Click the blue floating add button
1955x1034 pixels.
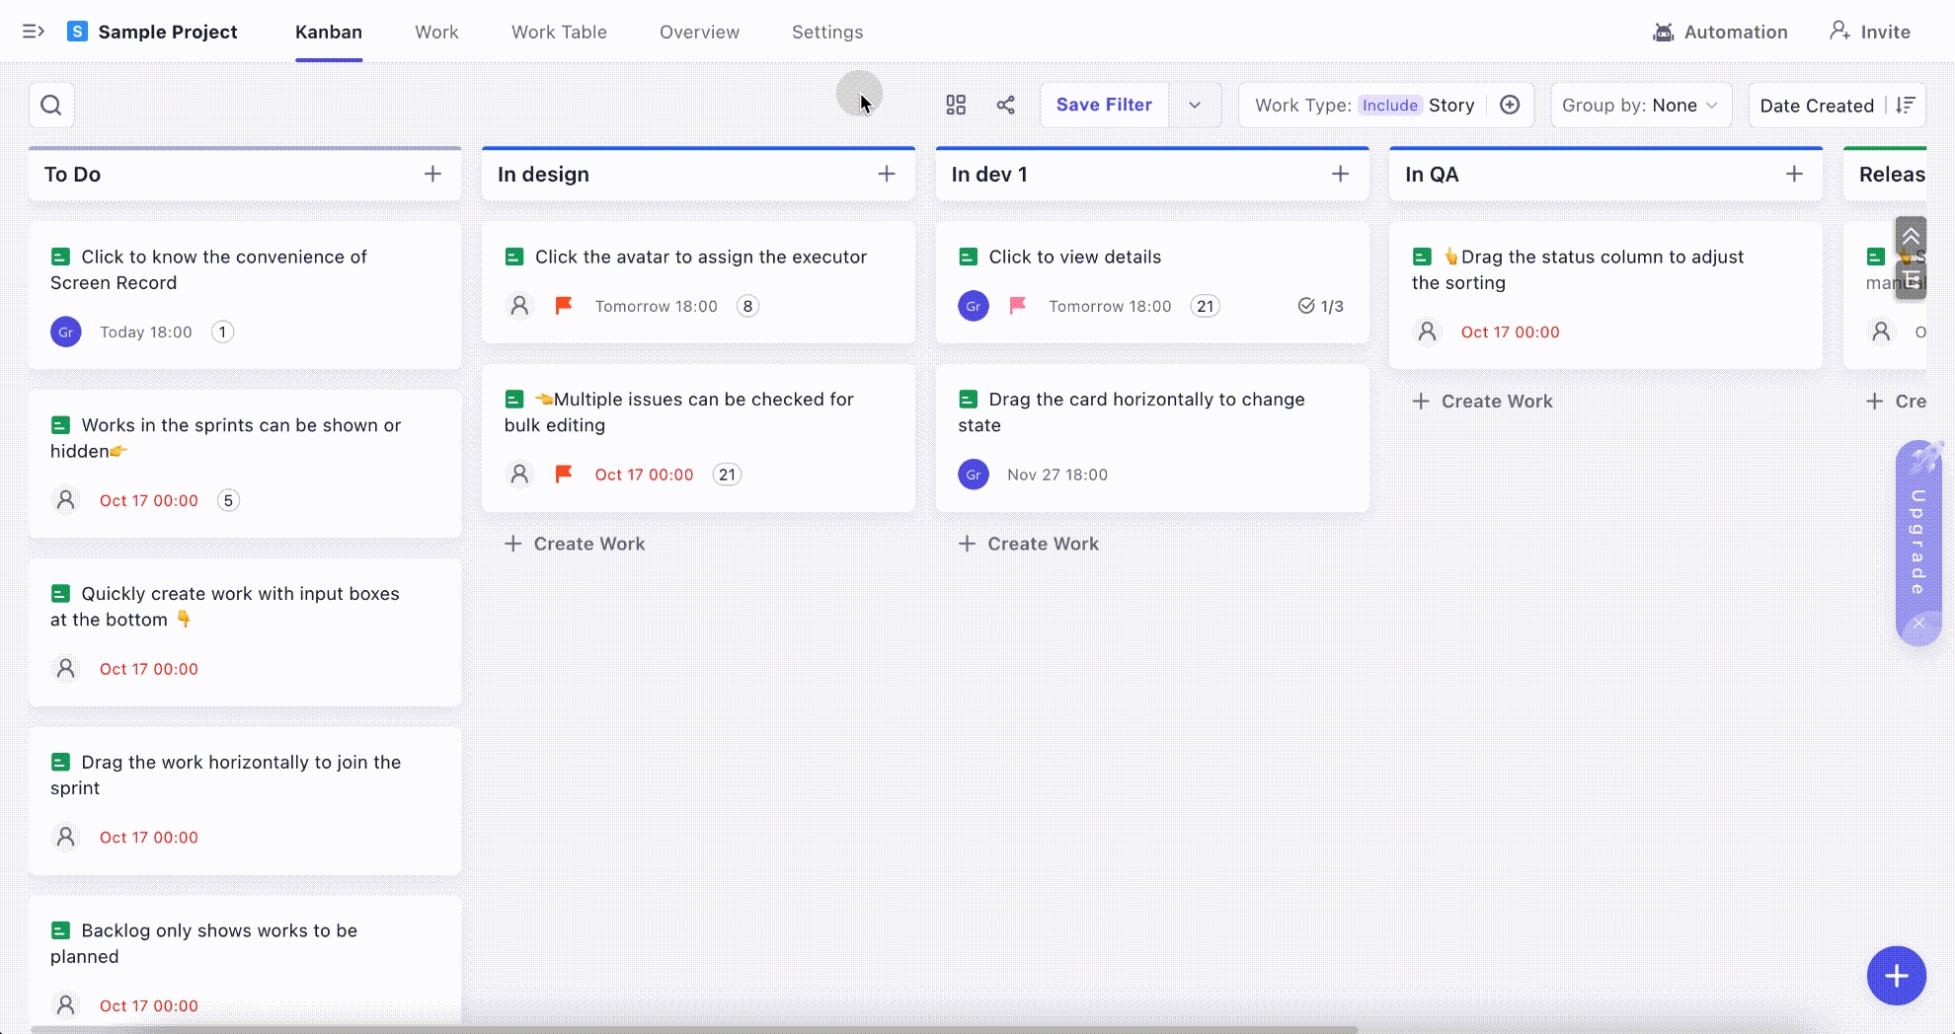coord(1896,976)
